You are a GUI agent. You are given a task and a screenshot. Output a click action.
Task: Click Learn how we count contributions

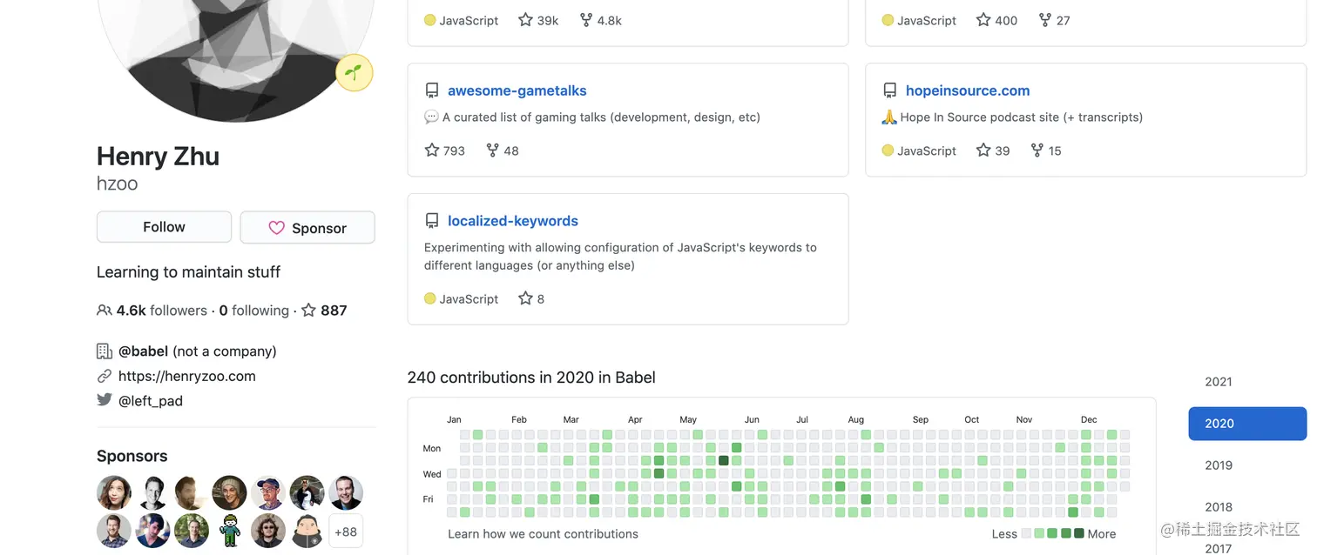tap(543, 533)
